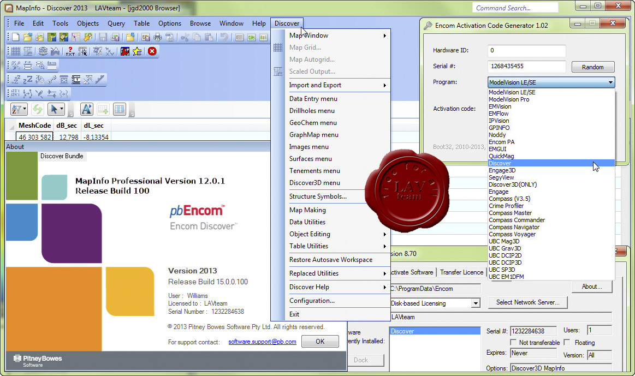Select Engage3D in the Program list
Screen dimensions: 635x376
(x=551, y=170)
